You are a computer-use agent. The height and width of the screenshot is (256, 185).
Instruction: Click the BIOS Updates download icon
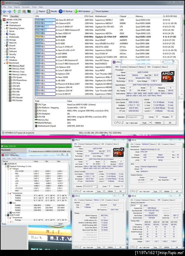point(76,11)
